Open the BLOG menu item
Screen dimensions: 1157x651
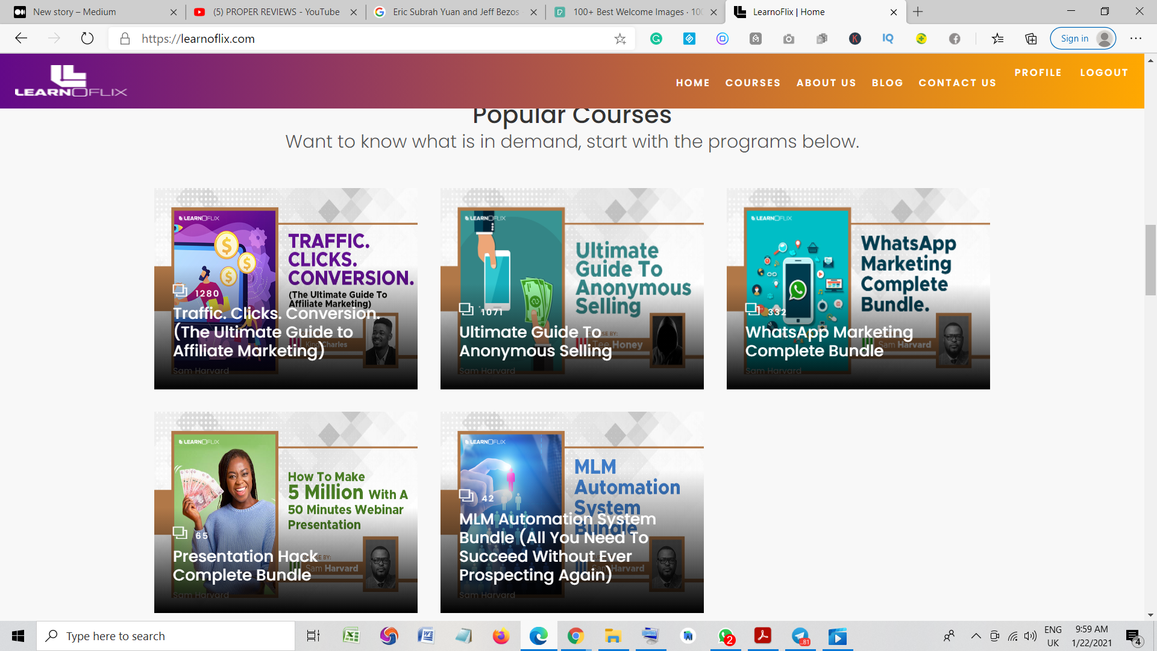[888, 83]
